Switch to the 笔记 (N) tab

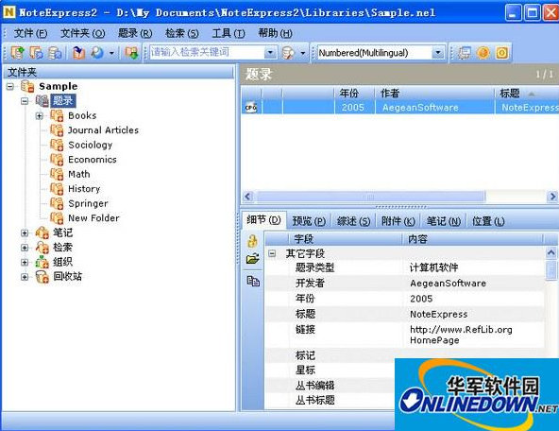pyautogui.click(x=444, y=221)
